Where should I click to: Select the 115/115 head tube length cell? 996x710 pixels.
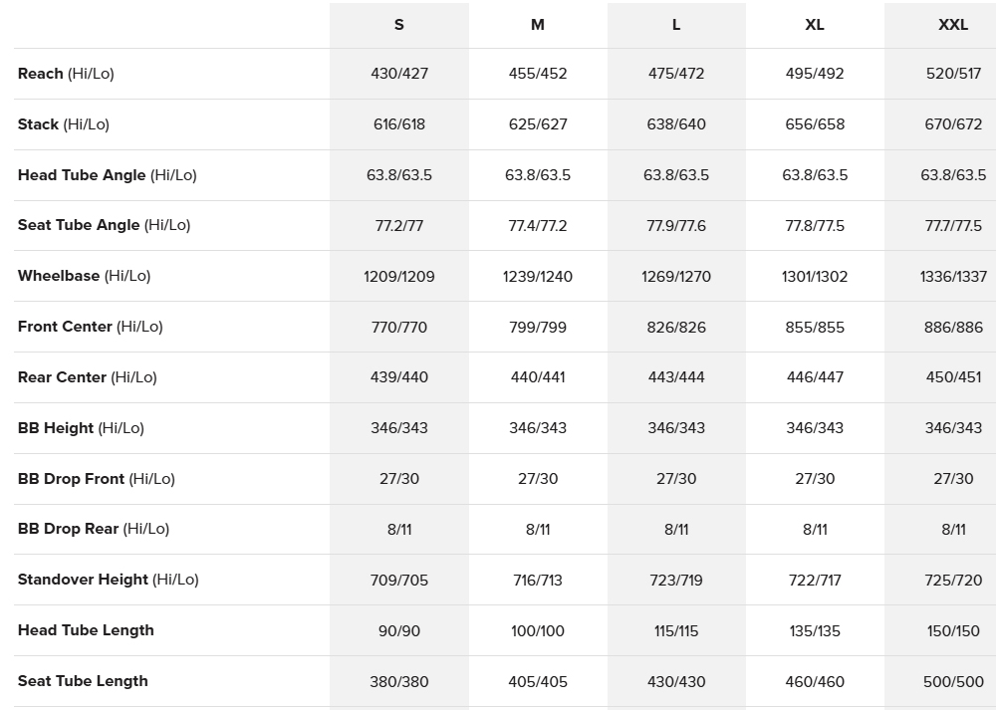pos(676,631)
